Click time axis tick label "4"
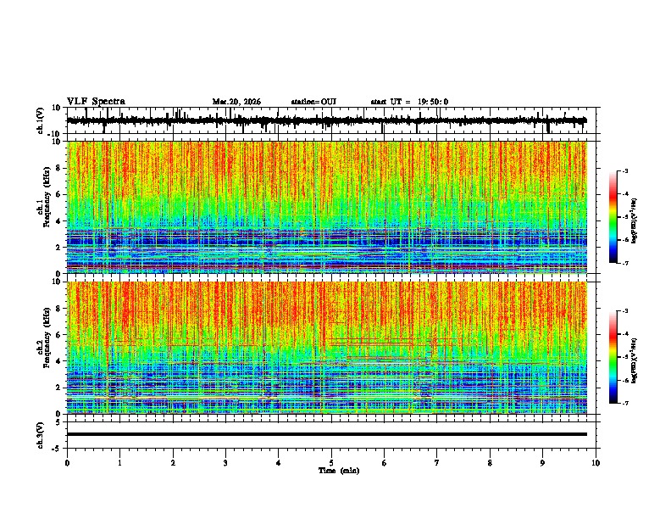 [x=279, y=463]
